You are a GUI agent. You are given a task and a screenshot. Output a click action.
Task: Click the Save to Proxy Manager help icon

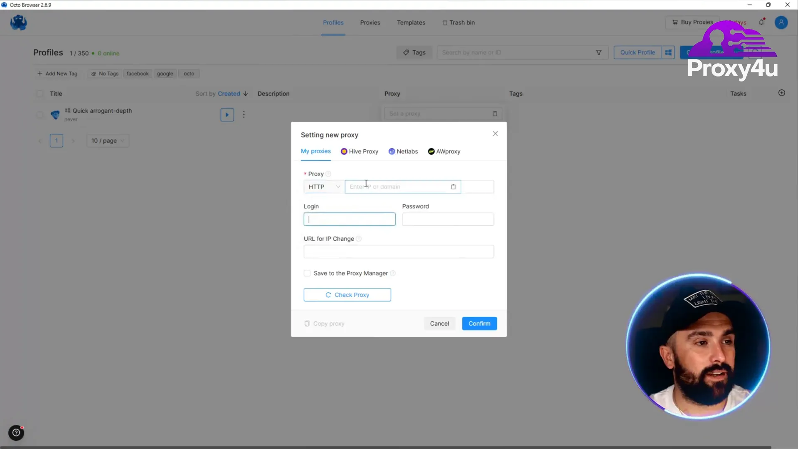(x=392, y=273)
